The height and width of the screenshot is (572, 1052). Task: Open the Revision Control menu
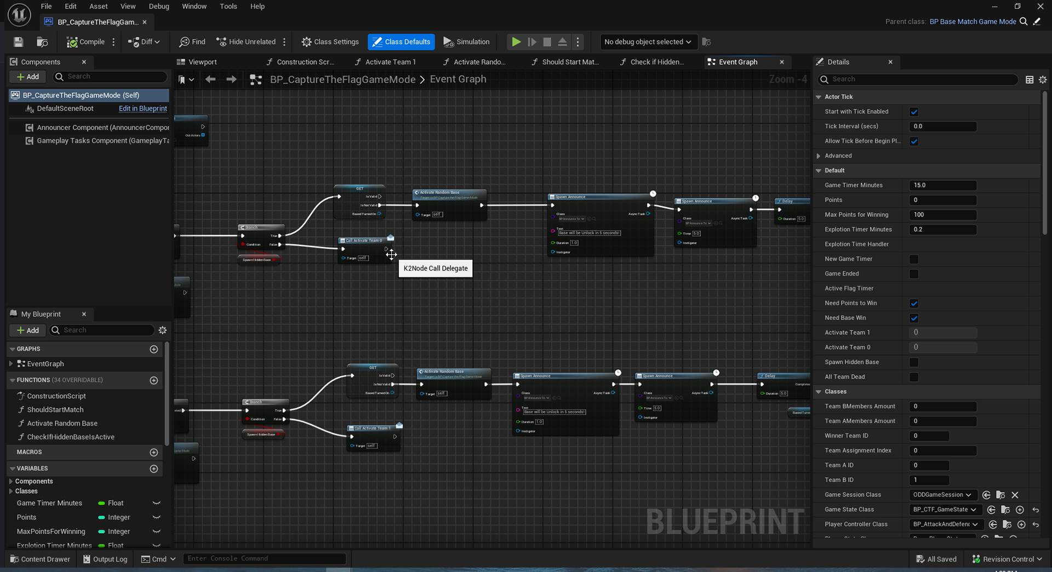coord(1007,559)
